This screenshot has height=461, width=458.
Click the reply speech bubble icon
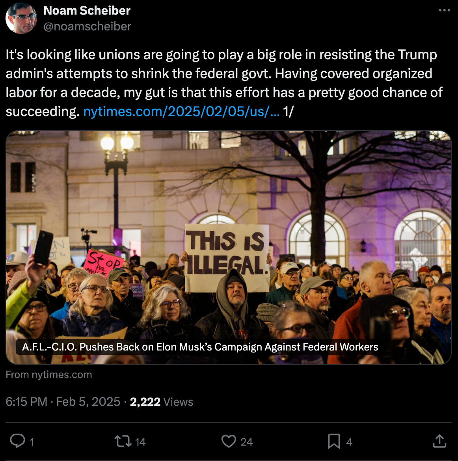pyautogui.click(x=18, y=441)
